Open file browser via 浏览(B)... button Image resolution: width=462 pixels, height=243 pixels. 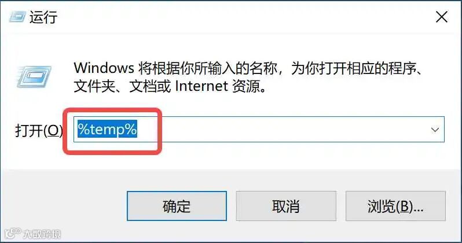[x=395, y=206]
